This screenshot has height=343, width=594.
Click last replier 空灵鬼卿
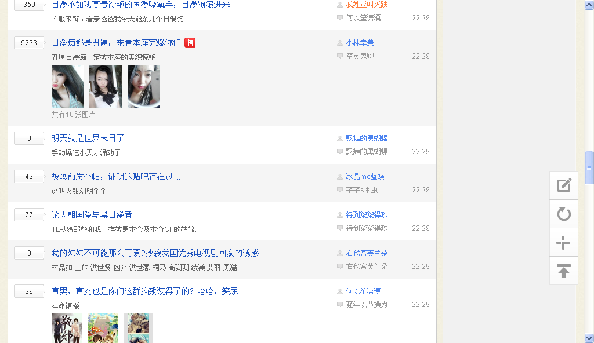coord(360,56)
